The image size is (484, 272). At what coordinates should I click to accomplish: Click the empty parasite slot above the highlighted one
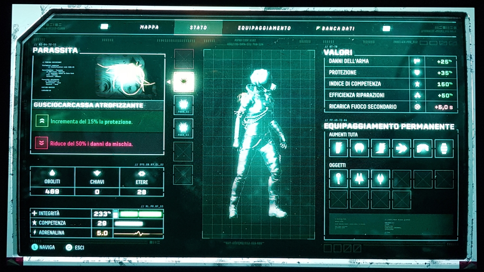184,59
